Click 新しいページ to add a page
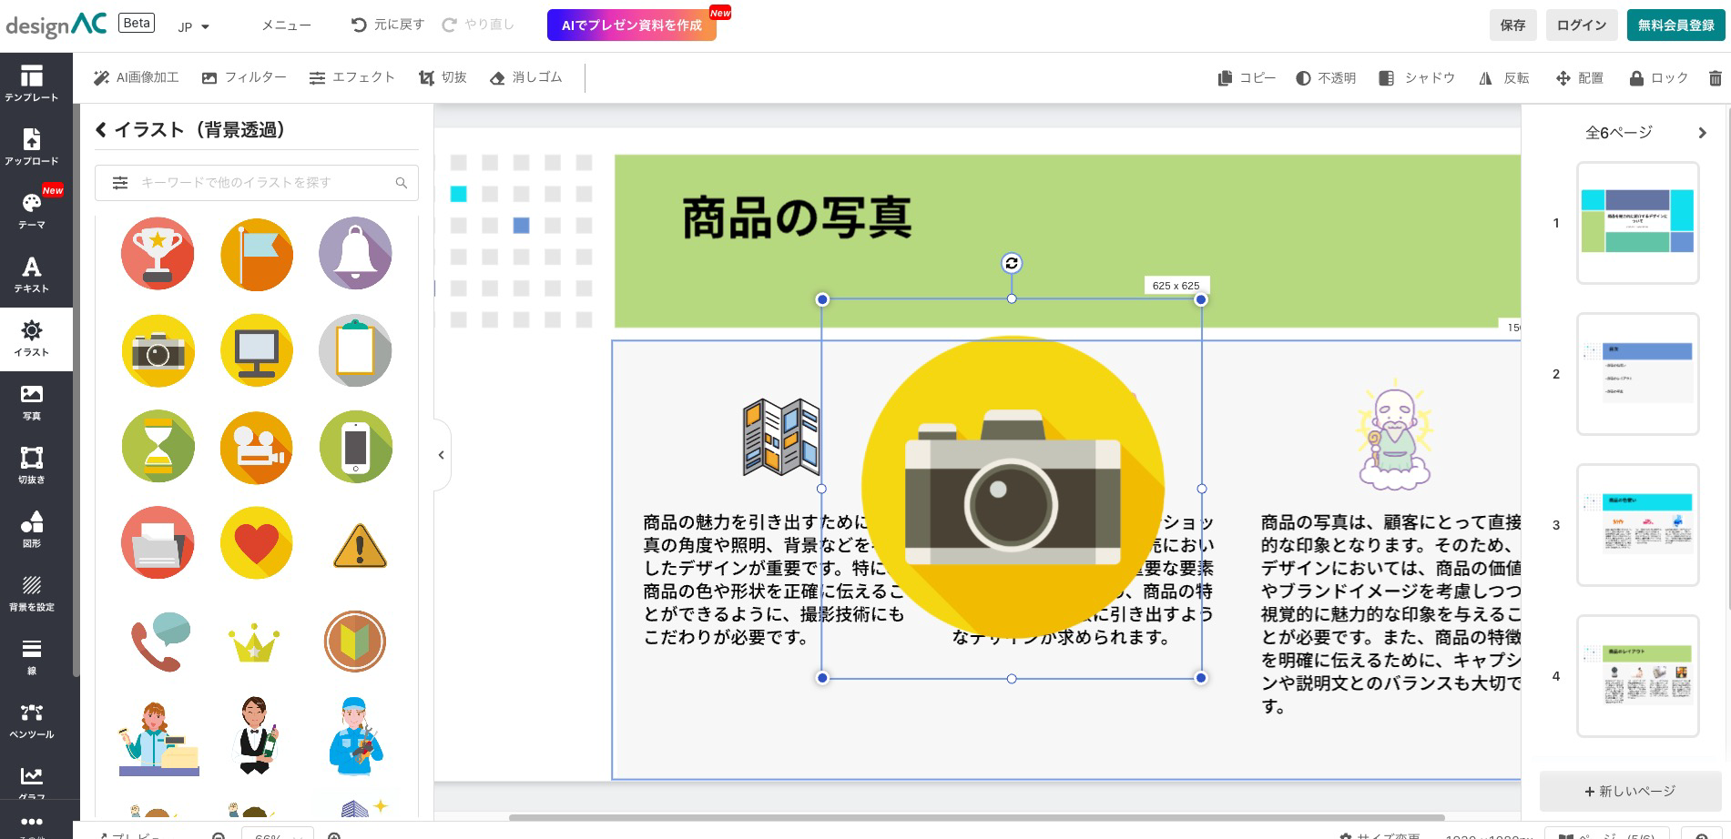 (1630, 791)
